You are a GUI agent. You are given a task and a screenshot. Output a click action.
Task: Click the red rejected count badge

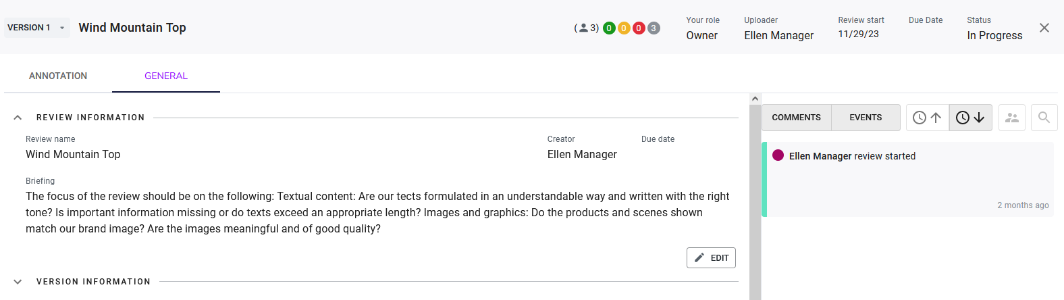(x=639, y=28)
